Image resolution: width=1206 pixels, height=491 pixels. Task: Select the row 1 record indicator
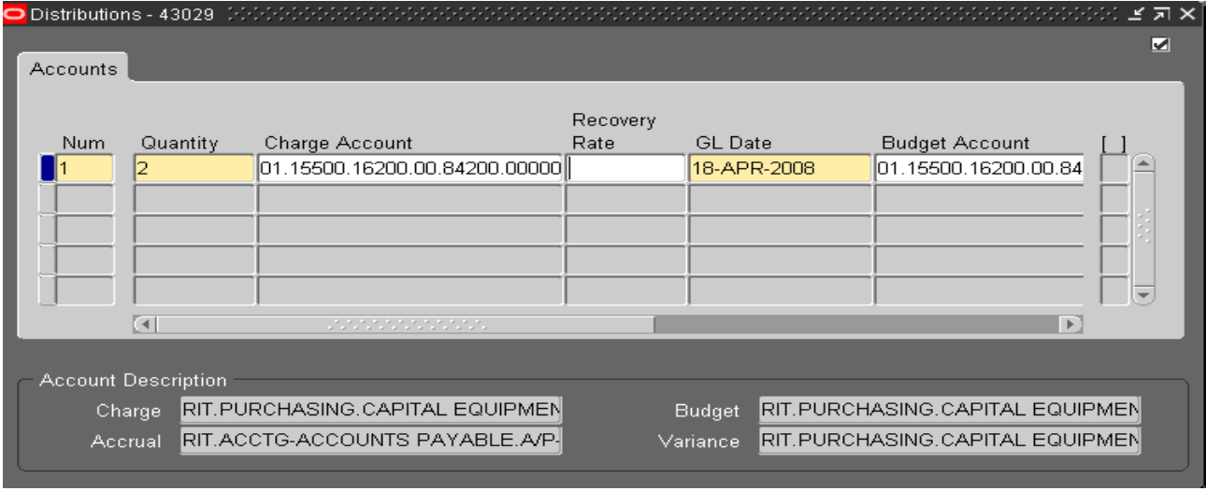click(x=46, y=169)
